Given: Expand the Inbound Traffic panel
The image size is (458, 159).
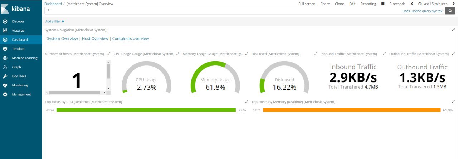Looking at the screenshot, I should (384, 54).
